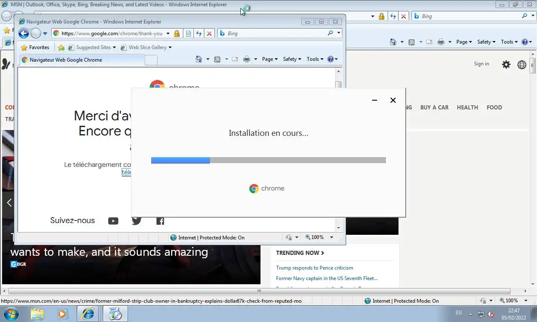Expand the Print dropdown arrow in the front IE window
The height and width of the screenshot is (322, 537).
pos(255,59)
